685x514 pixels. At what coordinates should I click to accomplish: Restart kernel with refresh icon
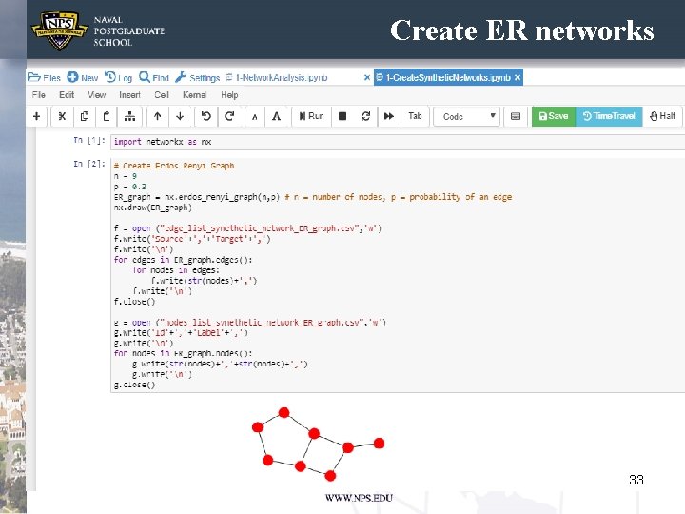point(366,116)
